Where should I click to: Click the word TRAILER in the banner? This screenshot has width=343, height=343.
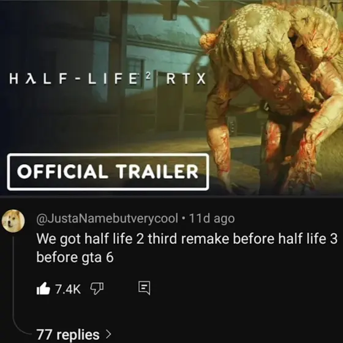[x=157, y=171]
